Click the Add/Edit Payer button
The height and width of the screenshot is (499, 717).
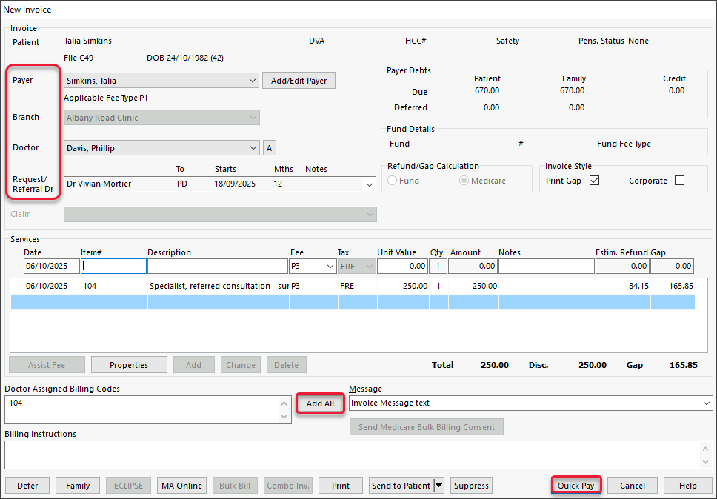pyautogui.click(x=299, y=81)
